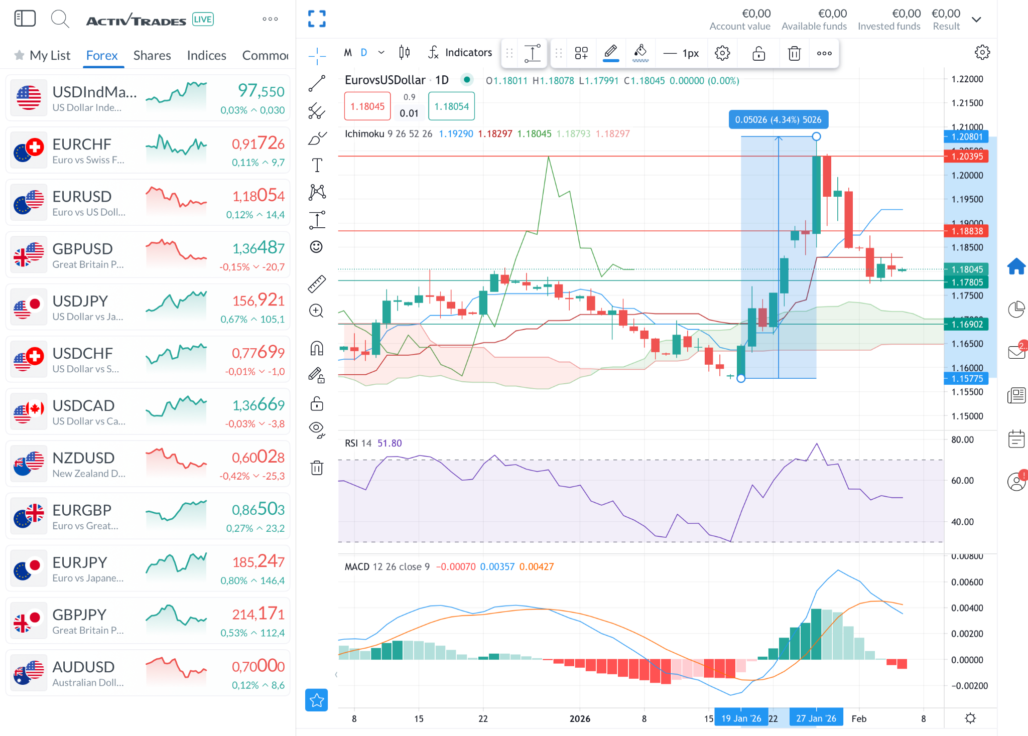Open the Indicators dialog
The image size is (1028, 736).
[x=460, y=52]
